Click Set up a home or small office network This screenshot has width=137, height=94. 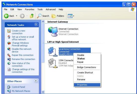click(x=23, y=38)
